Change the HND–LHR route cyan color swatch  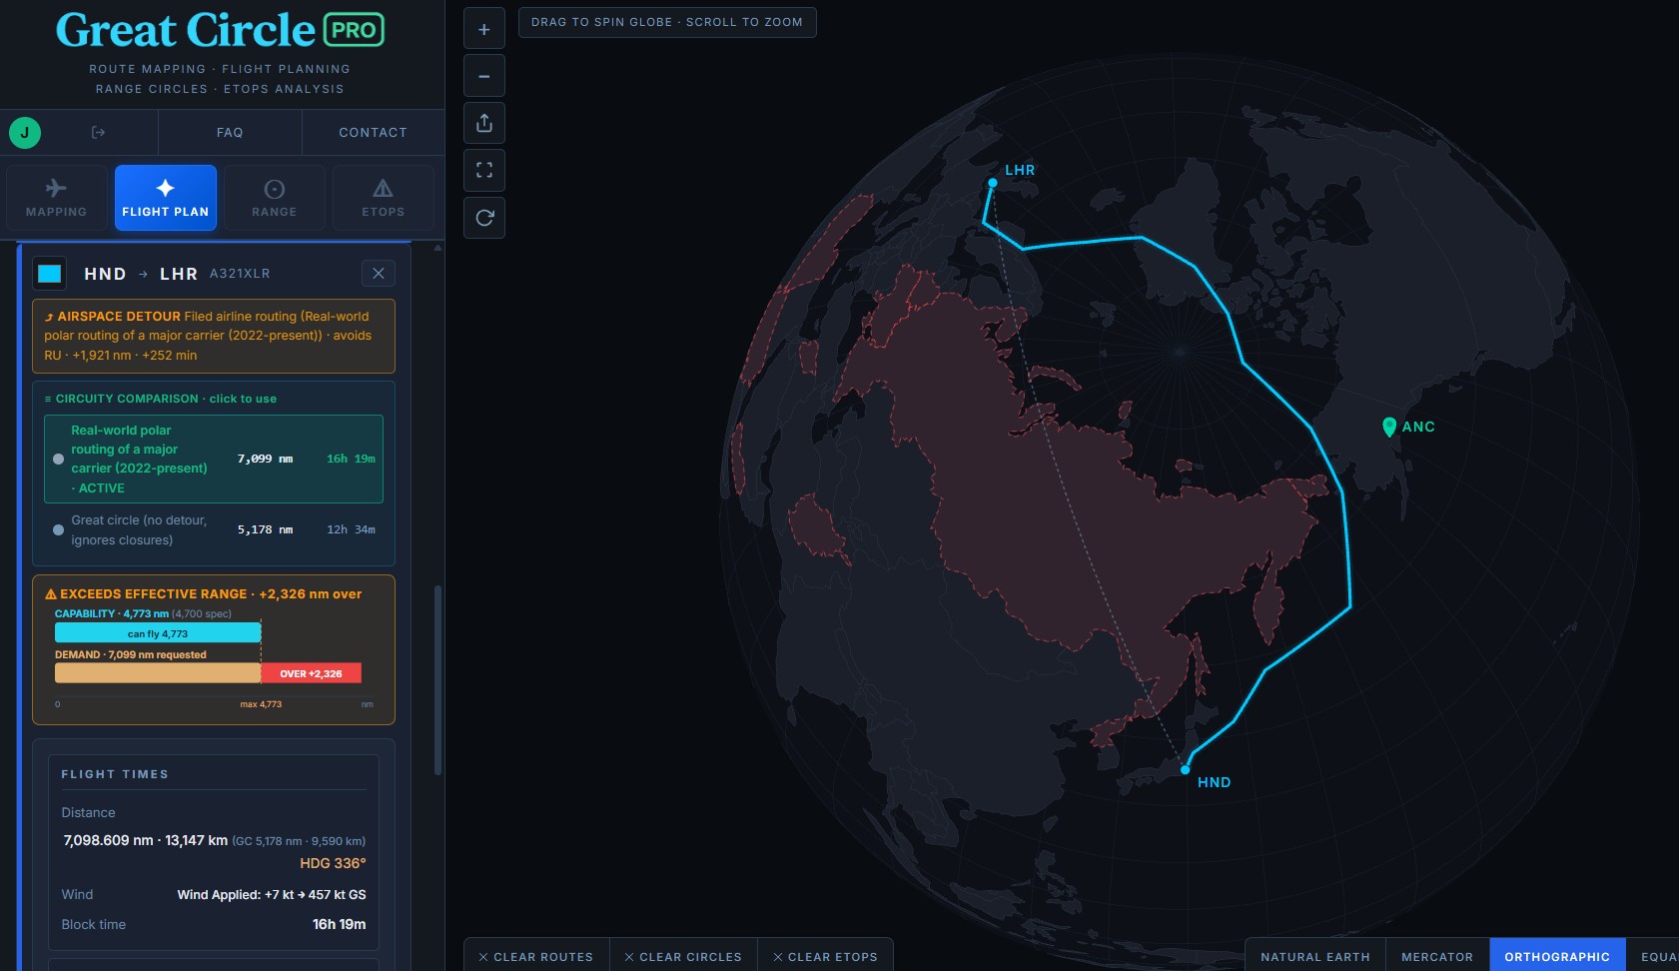click(x=49, y=273)
